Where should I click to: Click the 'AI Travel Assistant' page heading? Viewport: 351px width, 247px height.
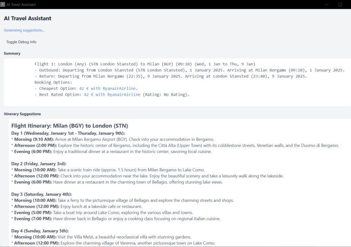point(27,18)
